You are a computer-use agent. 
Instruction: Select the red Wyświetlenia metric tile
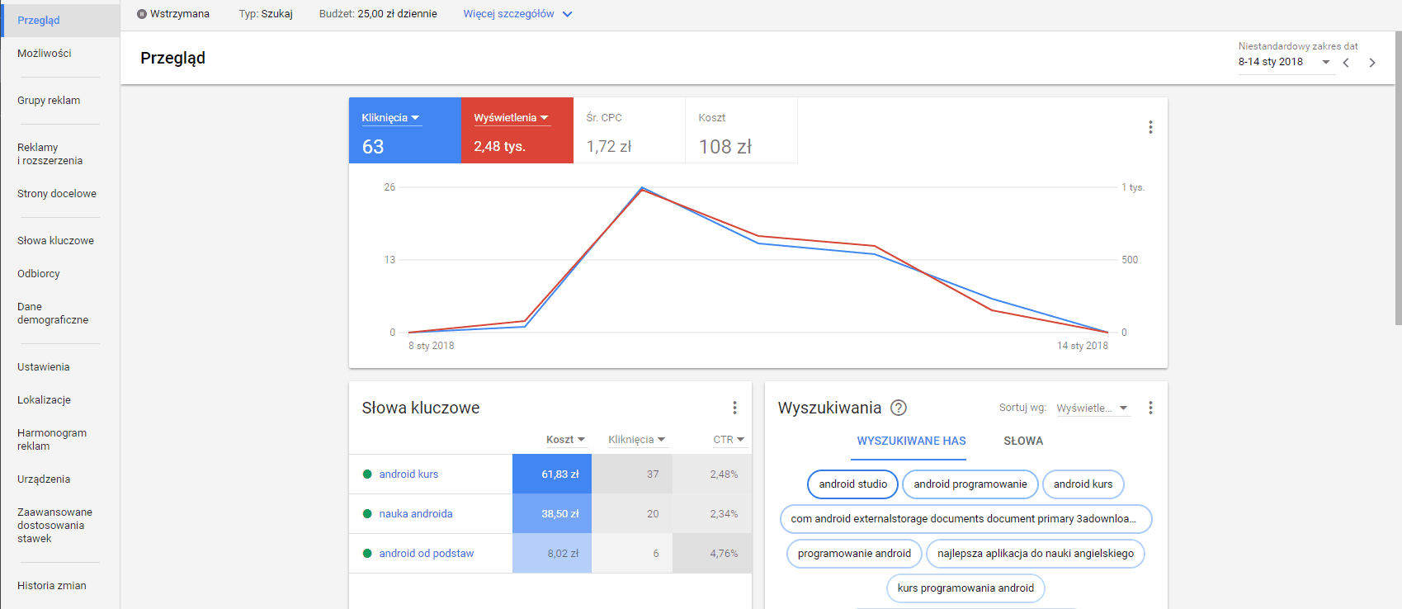point(517,130)
